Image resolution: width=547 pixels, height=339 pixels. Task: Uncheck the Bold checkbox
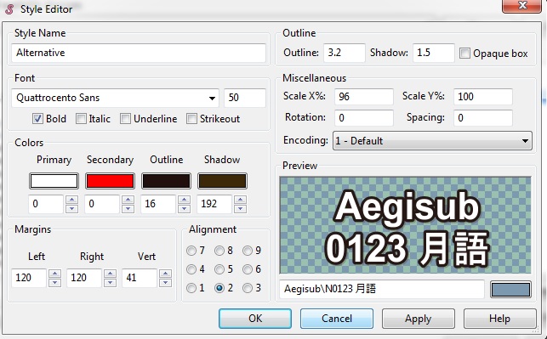coord(37,119)
